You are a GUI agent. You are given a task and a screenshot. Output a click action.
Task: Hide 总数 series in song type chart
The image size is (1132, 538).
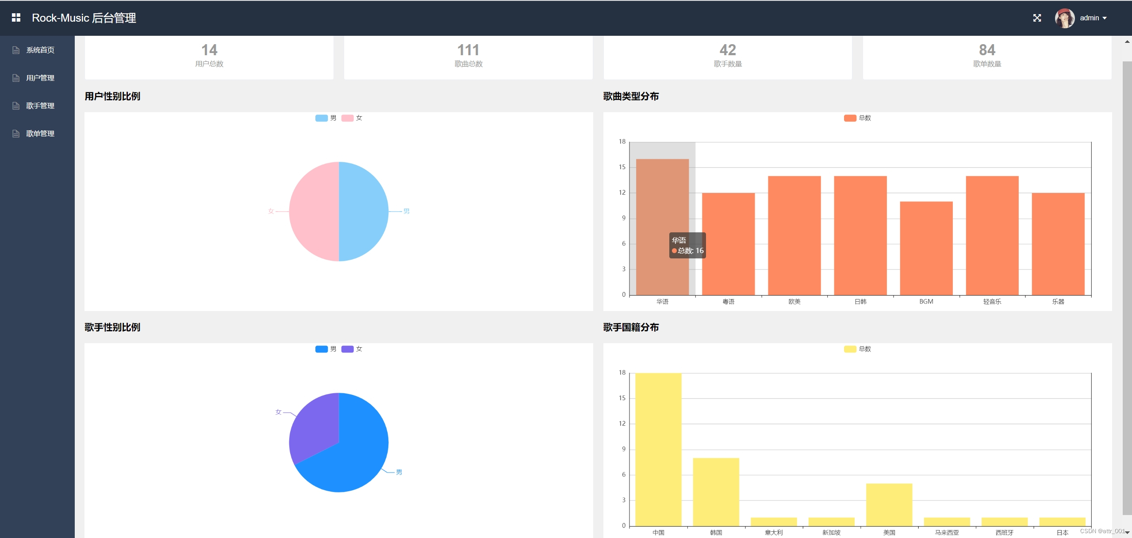(x=850, y=118)
